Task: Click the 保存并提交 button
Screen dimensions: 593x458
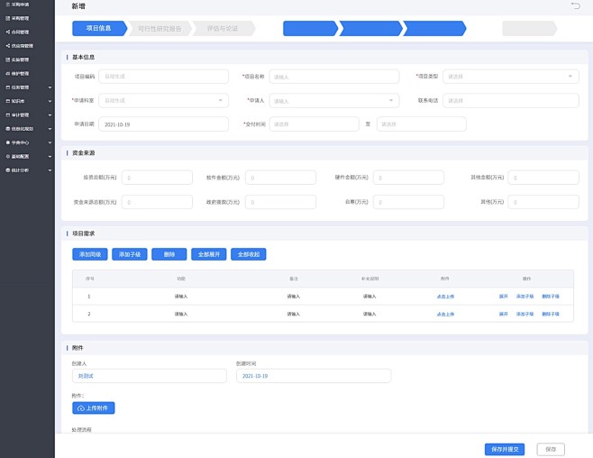Action: pyautogui.click(x=503, y=449)
